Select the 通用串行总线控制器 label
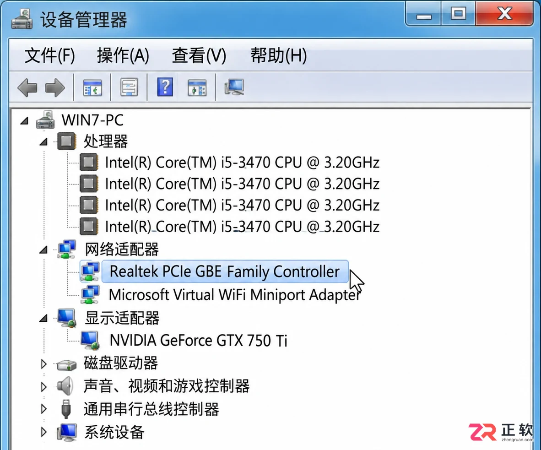541x450 pixels. (151, 409)
